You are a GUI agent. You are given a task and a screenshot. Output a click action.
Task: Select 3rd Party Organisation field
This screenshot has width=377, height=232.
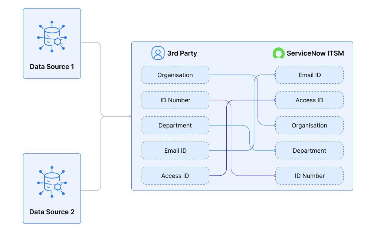click(175, 75)
